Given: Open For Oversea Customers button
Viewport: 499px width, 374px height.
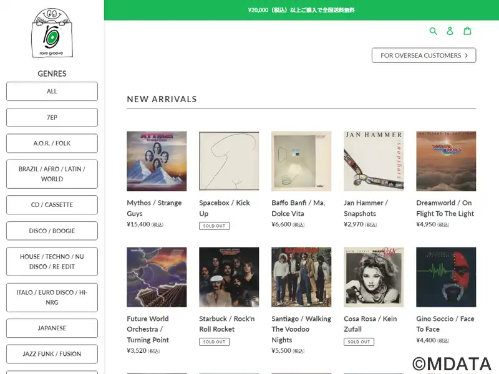Looking at the screenshot, I should [x=424, y=55].
